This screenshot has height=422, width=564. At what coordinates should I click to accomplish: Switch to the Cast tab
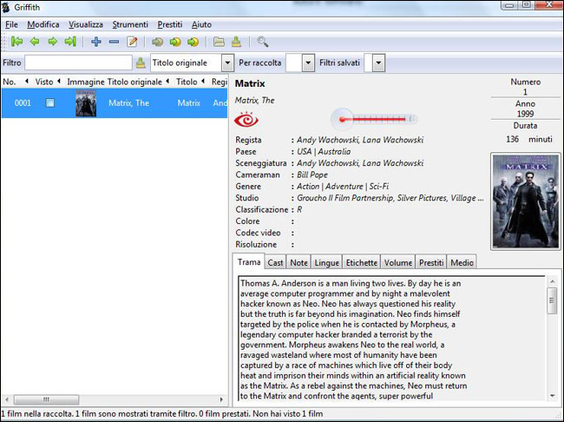[275, 262]
